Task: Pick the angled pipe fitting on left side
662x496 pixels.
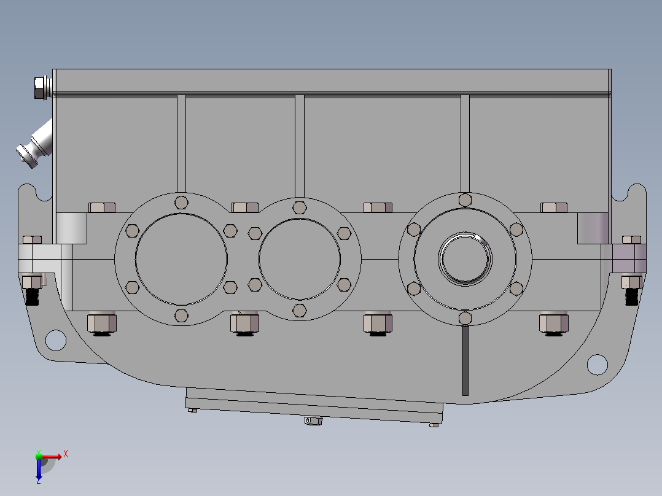Action: click(x=35, y=144)
